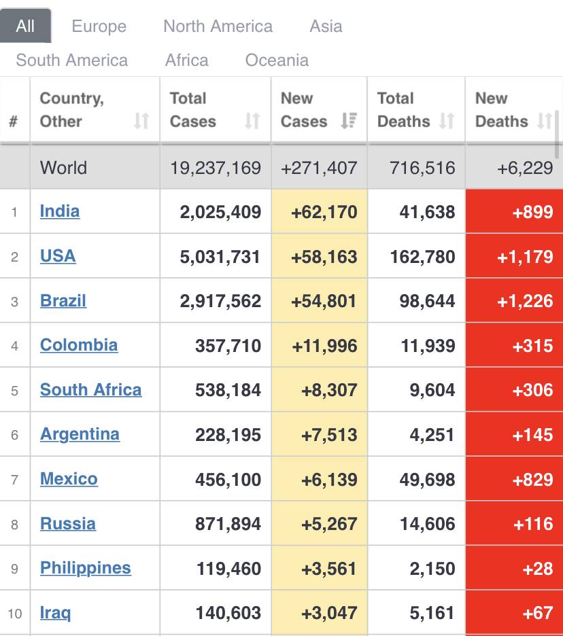Visit the Philippines country page link
Viewport: 563px width, 636px height.
(x=86, y=568)
